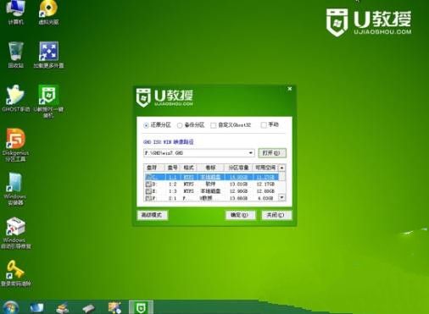Click the 12.17GB free space cell
Screen dimensions: 429x314
click(265, 185)
